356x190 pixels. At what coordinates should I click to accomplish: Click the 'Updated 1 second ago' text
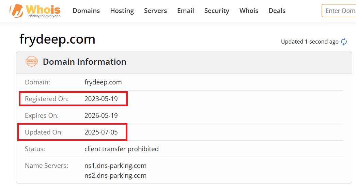[x=310, y=42]
